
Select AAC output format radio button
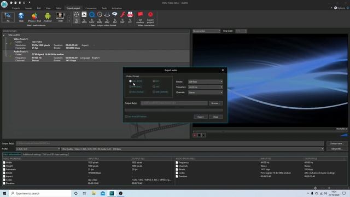click(x=154, y=86)
